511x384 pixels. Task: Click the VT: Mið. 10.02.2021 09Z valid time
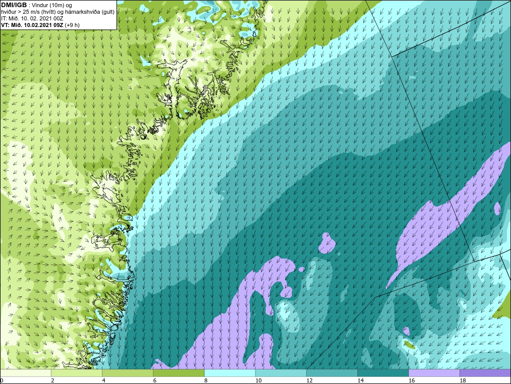point(40,25)
